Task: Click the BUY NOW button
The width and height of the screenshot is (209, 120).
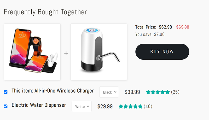Action: (162, 52)
